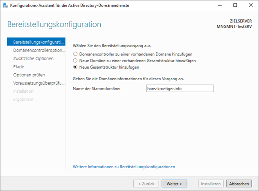259x191 pixels.
Task: Maximize the Konfigurations-Assistent window
Action: (x=234, y=5)
